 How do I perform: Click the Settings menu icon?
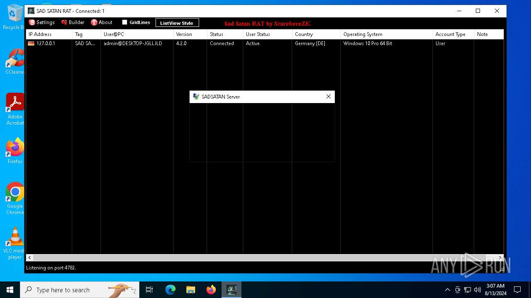pyautogui.click(x=32, y=22)
